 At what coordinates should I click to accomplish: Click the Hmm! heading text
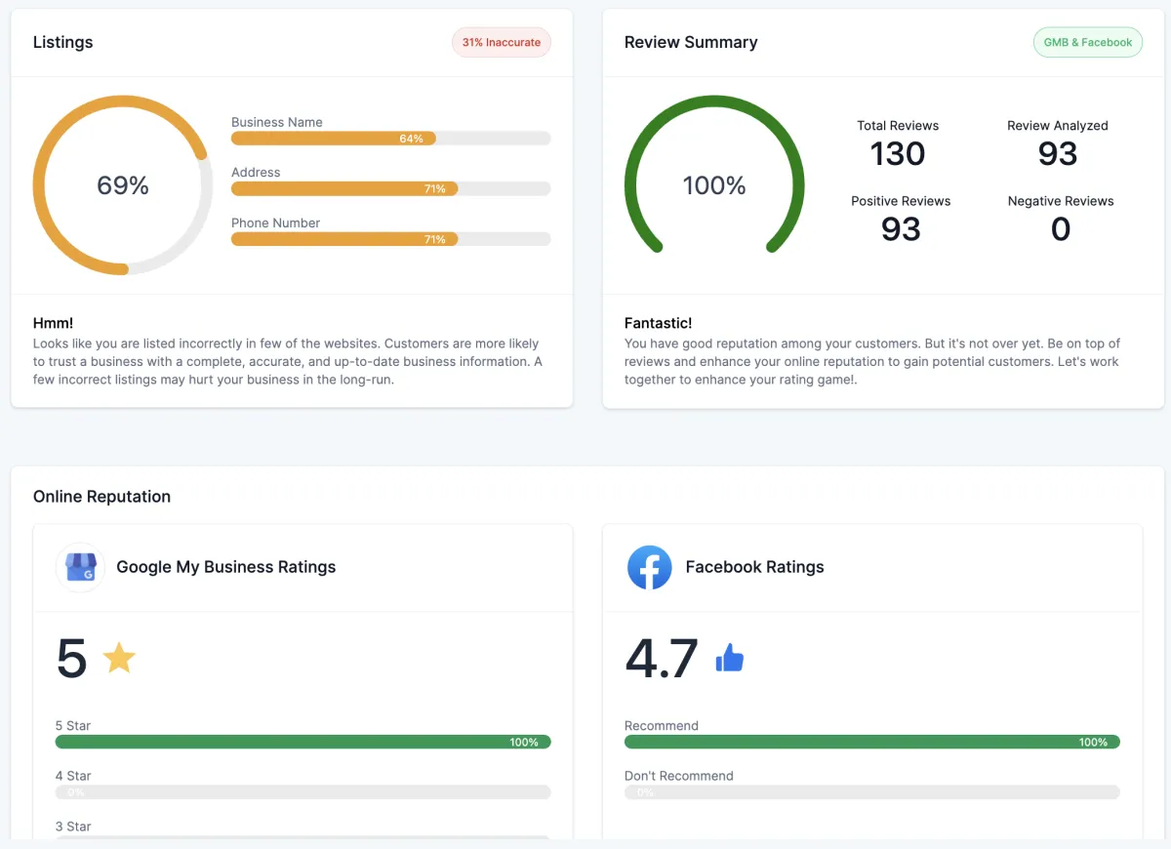54,323
